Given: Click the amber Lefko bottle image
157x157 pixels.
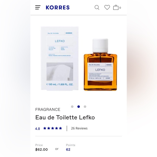Looking at the screenshot, I should click(x=100, y=65).
